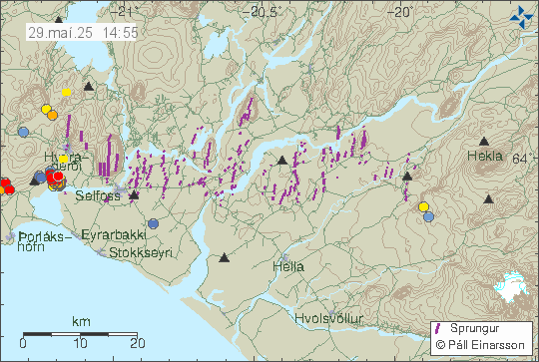539x362 pixels.
Task: Click the timestamp 29.maí.25 14:55
Action: click(83, 33)
